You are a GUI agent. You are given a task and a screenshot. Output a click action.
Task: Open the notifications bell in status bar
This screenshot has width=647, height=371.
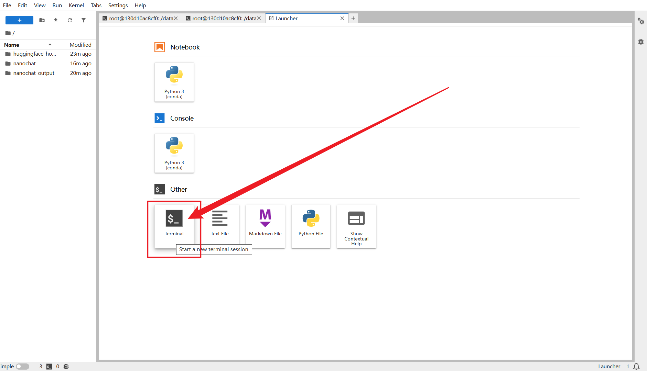637,367
